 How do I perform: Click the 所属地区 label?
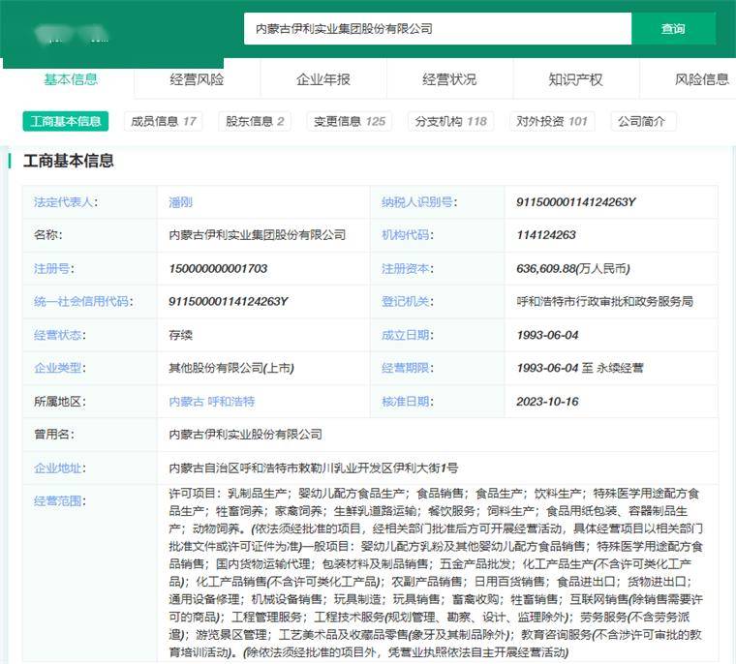(60, 402)
